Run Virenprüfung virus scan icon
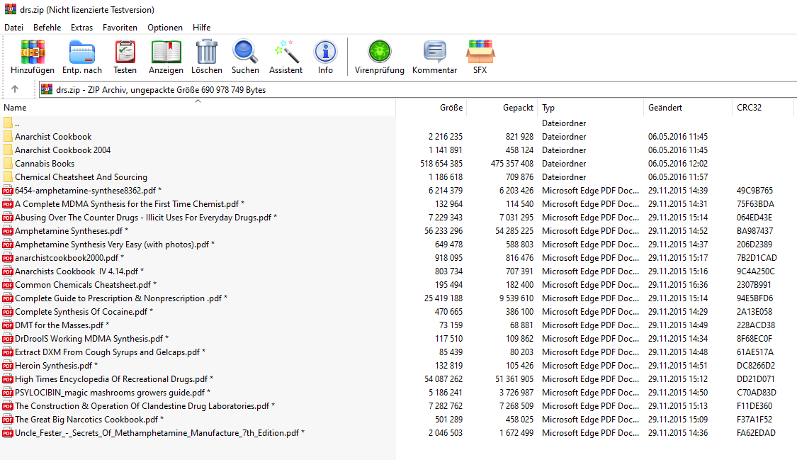 (x=380, y=52)
